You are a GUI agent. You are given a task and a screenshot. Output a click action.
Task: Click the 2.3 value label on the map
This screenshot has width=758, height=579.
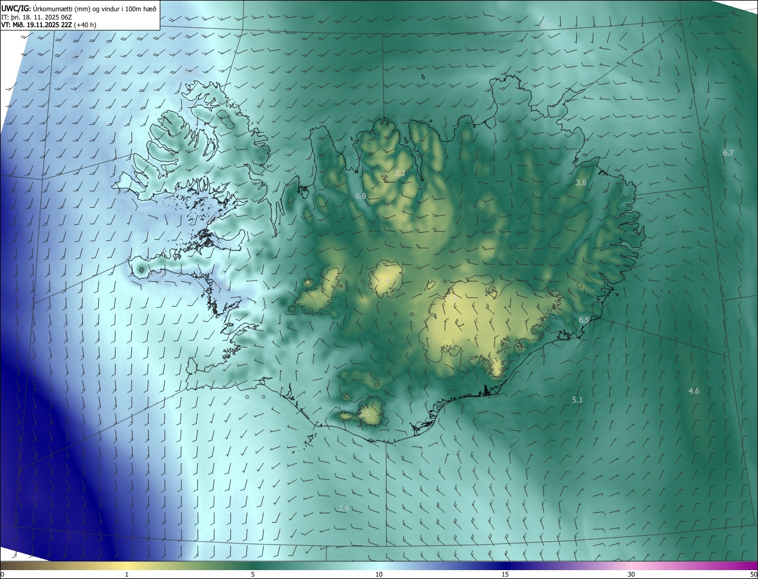(400, 173)
